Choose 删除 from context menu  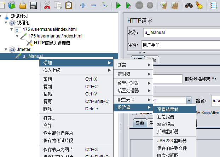click(x=76, y=109)
